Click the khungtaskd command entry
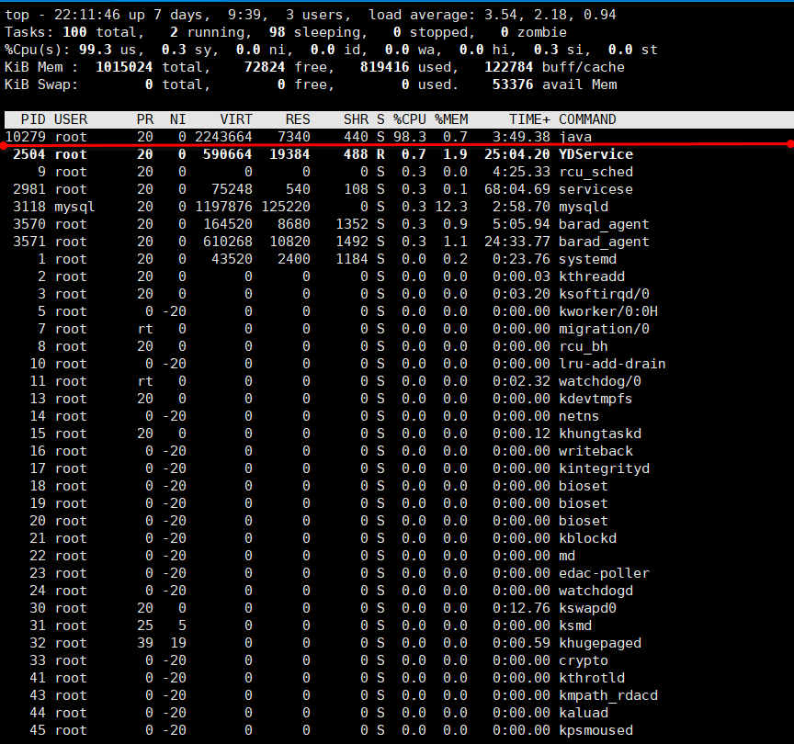The height and width of the screenshot is (744, 794). [600, 434]
